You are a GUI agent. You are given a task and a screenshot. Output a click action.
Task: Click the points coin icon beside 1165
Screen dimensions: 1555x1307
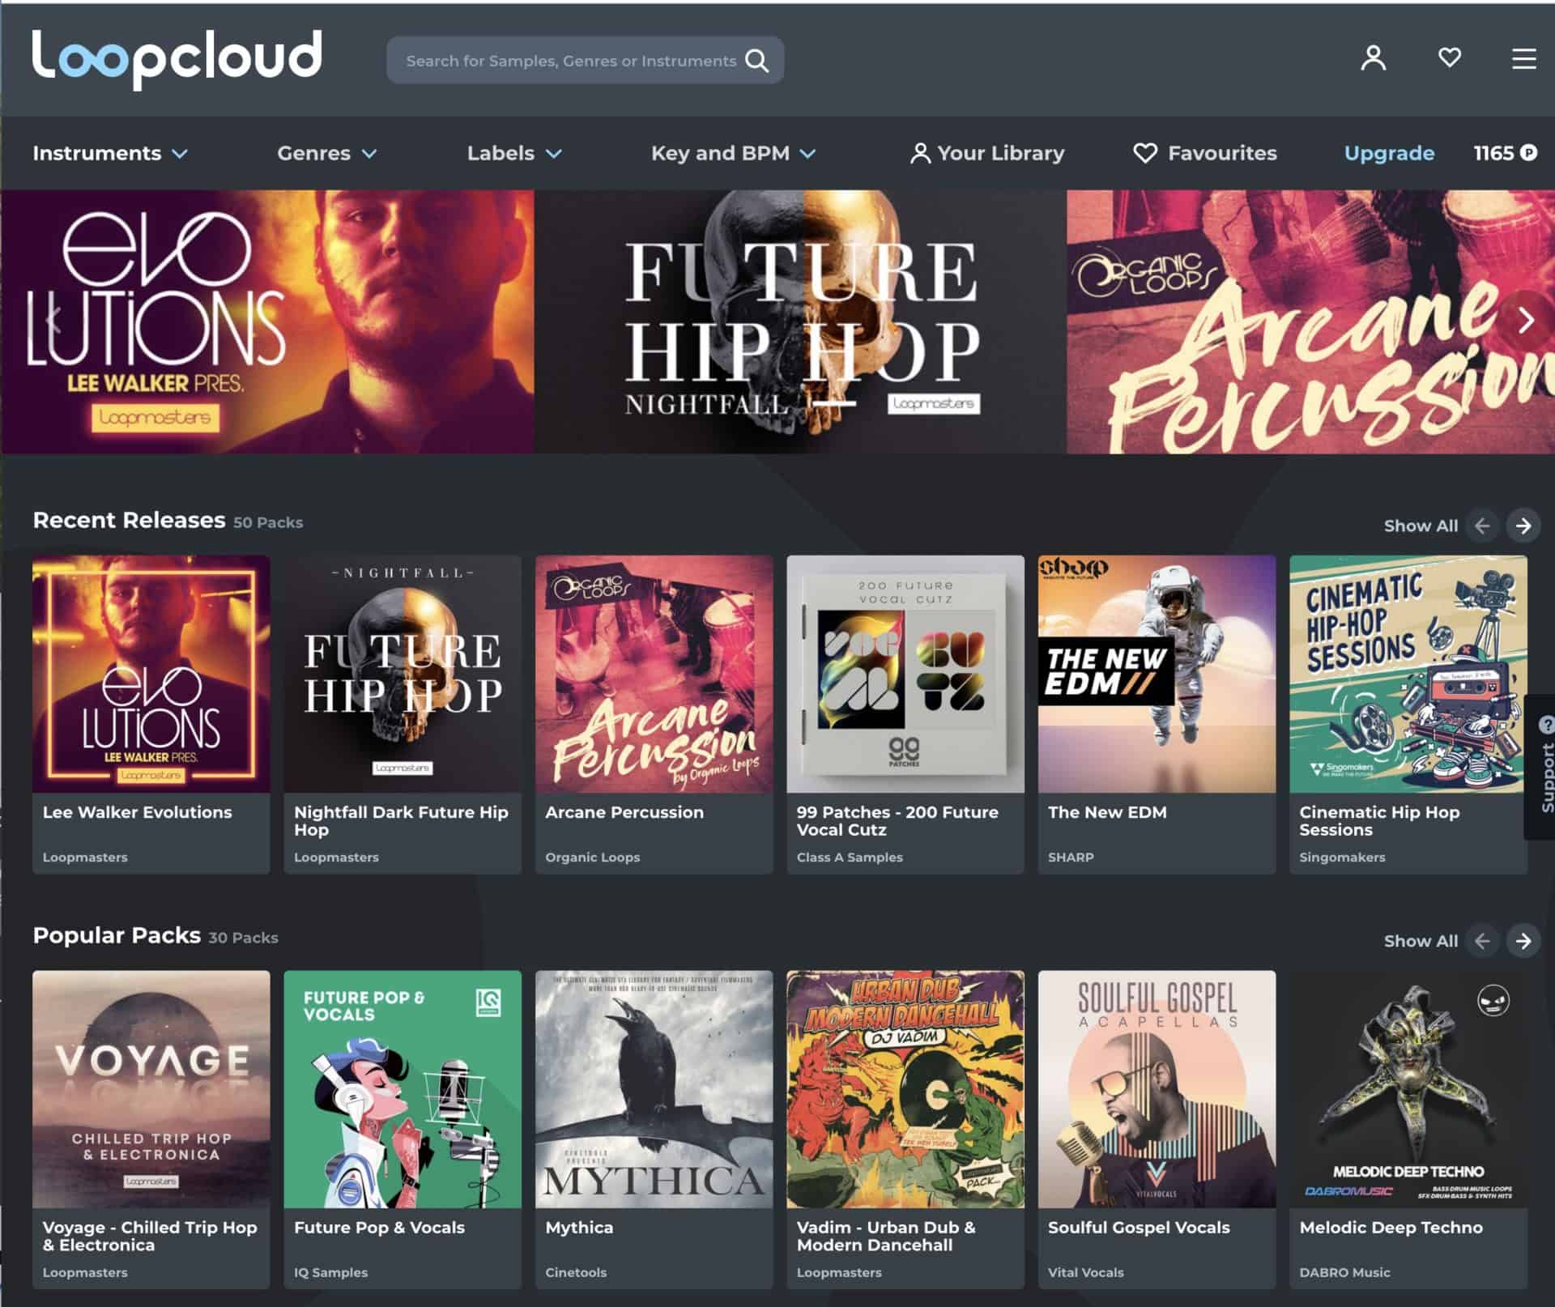(x=1528, y=152)
